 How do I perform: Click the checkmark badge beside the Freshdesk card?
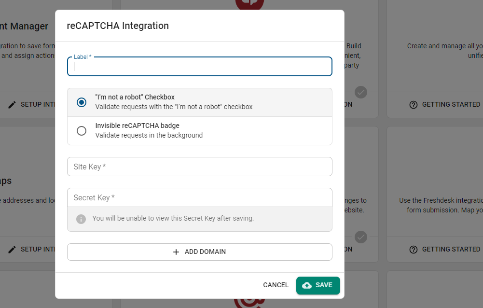tap(361, 237)
